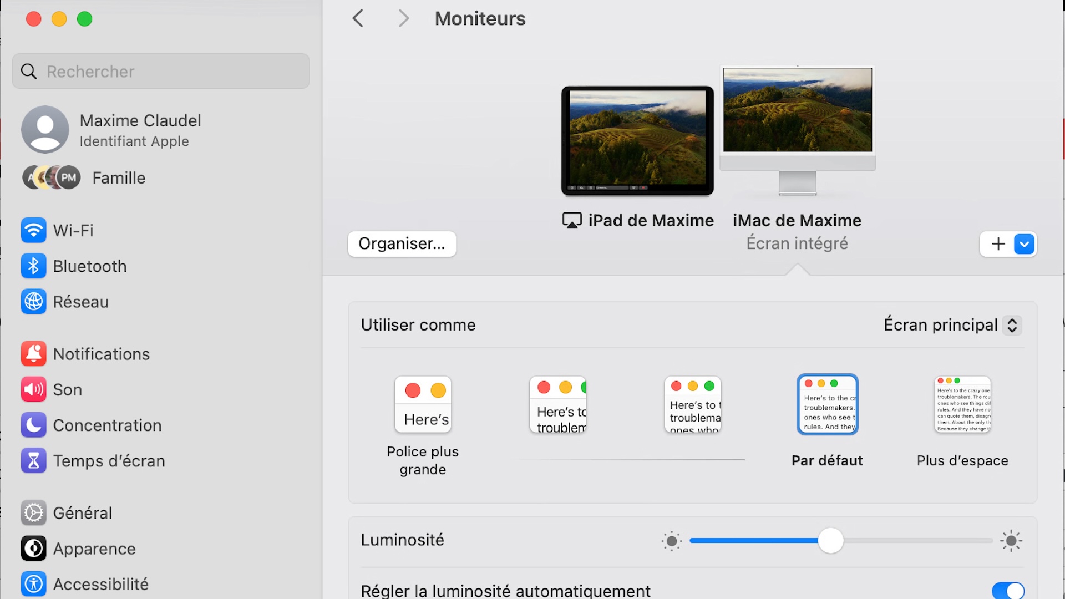Open Concentration moon icon
The width and height of the screenshot is (1065, 599).
click(33, 425)
